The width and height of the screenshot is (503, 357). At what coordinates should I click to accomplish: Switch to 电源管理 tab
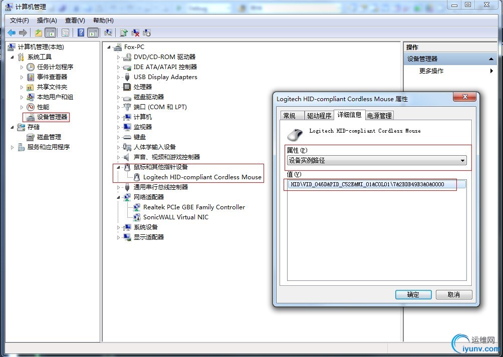tap(379, 116)
